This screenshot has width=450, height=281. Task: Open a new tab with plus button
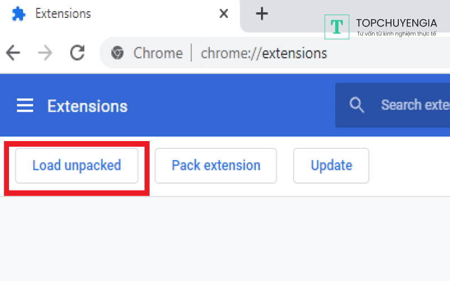click(262, 13)
